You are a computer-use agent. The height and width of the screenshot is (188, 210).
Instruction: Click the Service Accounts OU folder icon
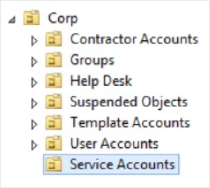[54, 164]
